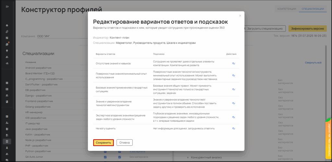Click the lightbulb icon in the sidebar

pyautogui.click(x=7, y=51)
